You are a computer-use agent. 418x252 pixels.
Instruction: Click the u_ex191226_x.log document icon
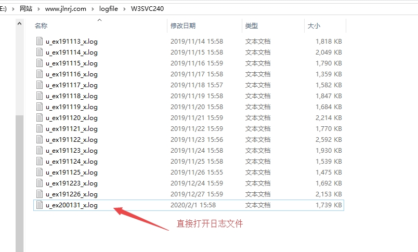click(39, 194)
